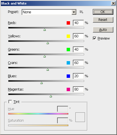Click the Reset button

pos(103,20)
